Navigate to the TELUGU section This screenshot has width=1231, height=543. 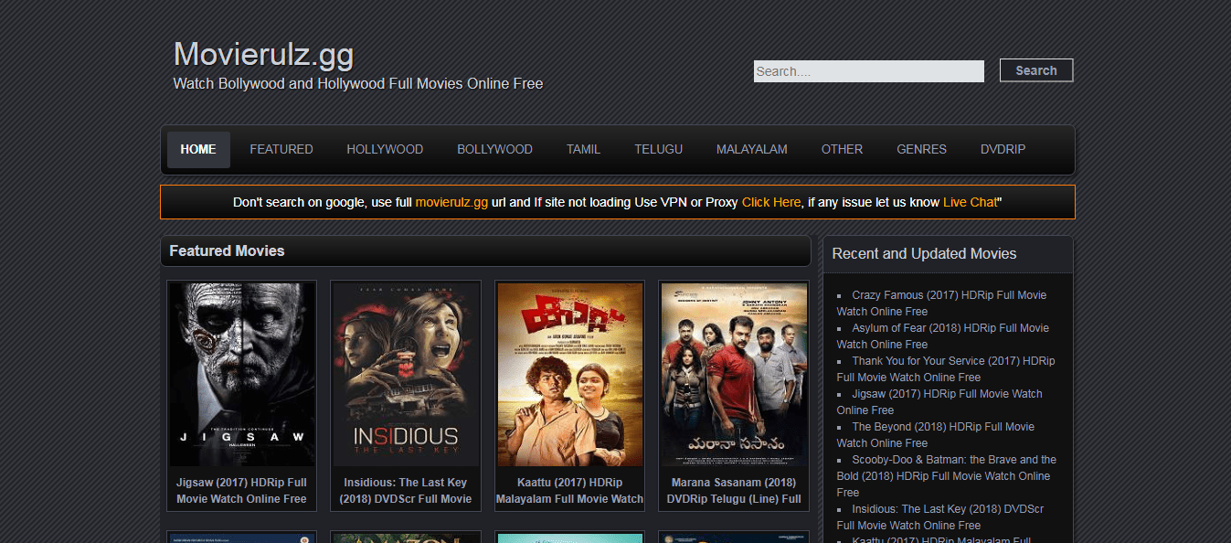pos(658,150)
